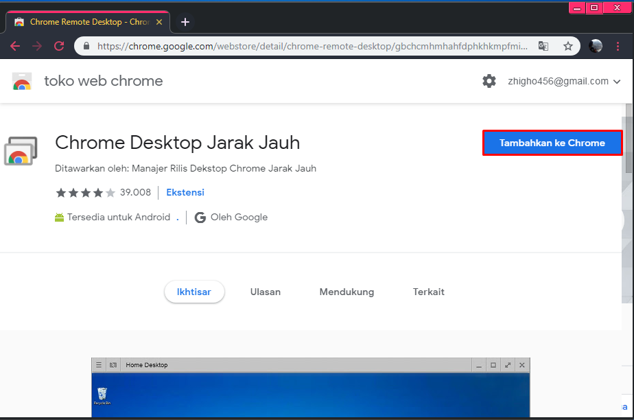Open a new tab with the plus button
This screenshot has width=634, height=420.
pyautogui.click(x=185, y=22)
